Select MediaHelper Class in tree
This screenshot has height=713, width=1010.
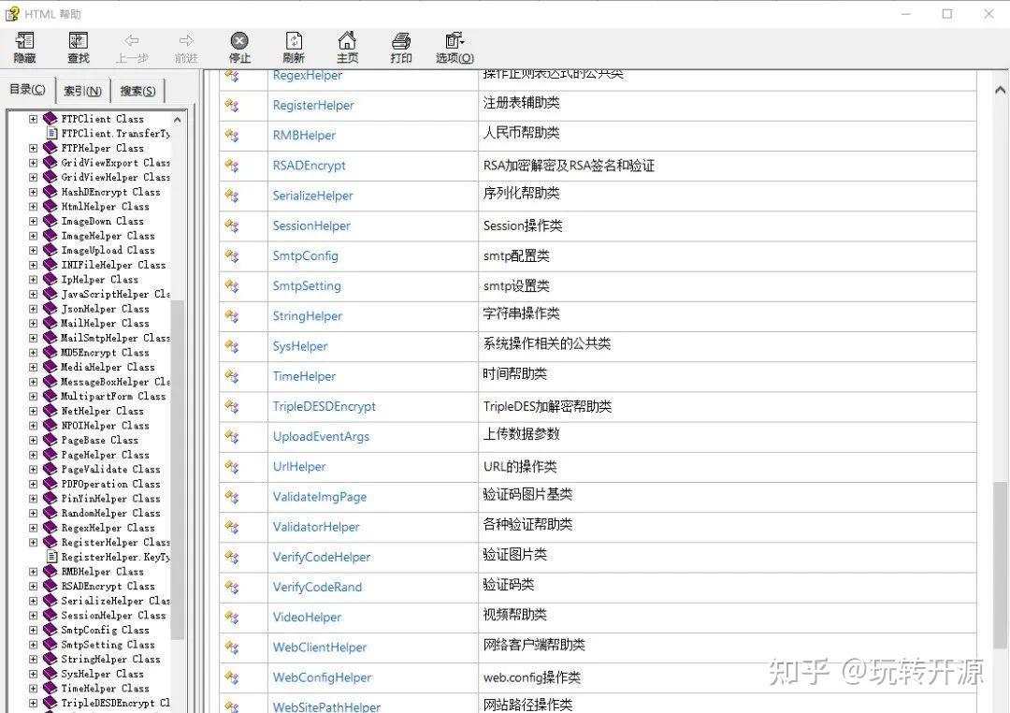108,367
